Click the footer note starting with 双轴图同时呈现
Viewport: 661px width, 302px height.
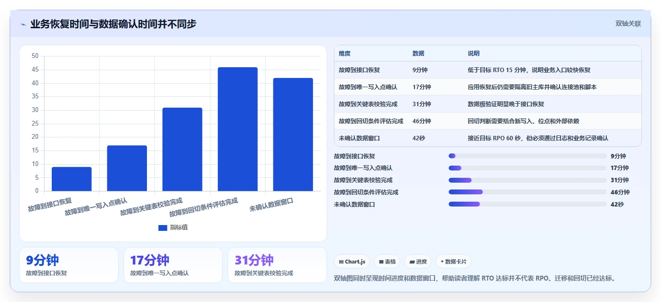[475, 279]
